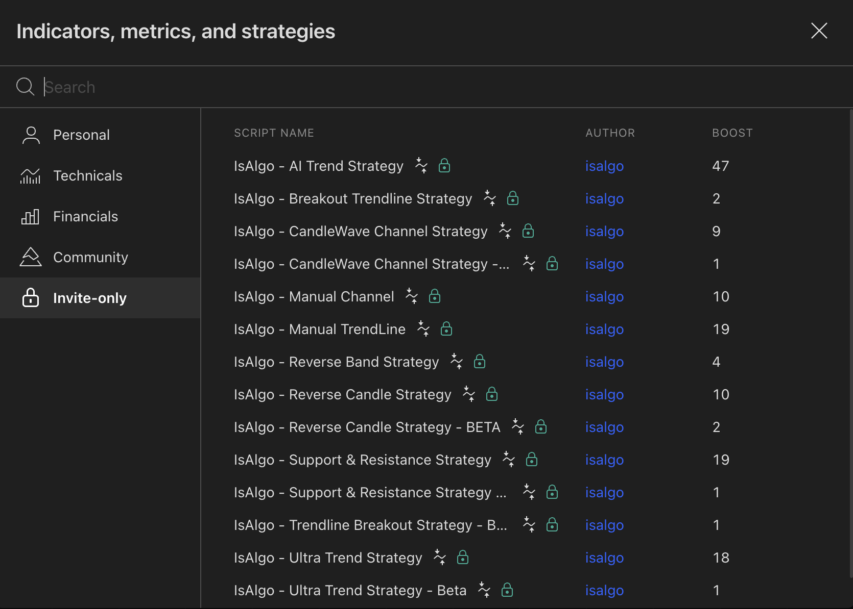The width and height of the screenshot is (853, 609).
Task: Click the lock icon next to Manual TrendLine
Action: click(x=446, y=329)
